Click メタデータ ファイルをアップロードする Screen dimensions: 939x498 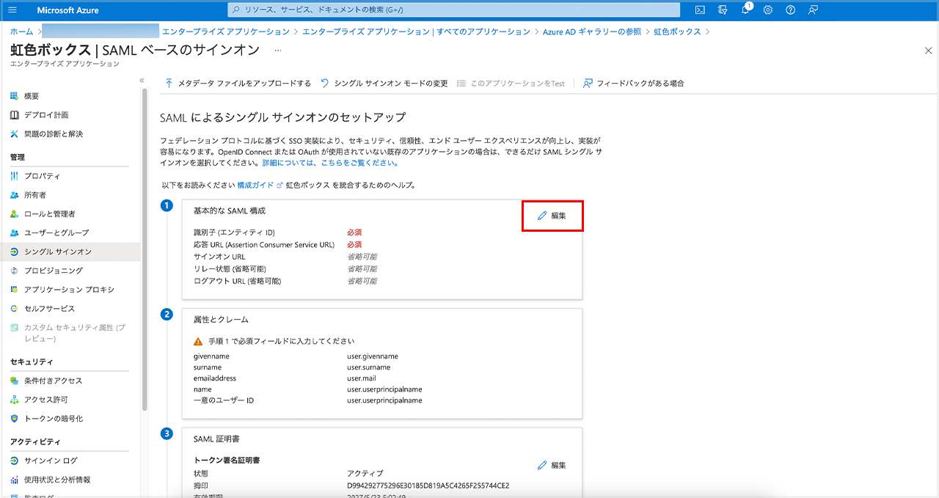(x=238, y=84)
